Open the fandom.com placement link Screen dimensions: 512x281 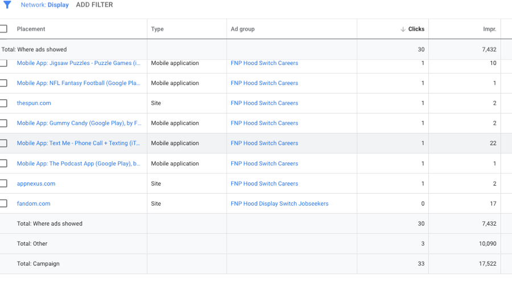pyautogui.click(x=34, y=203)
